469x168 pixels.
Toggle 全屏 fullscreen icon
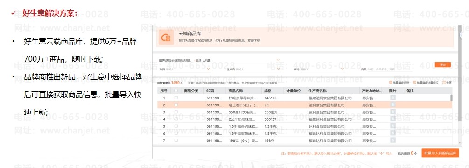(x=444, y=82)
